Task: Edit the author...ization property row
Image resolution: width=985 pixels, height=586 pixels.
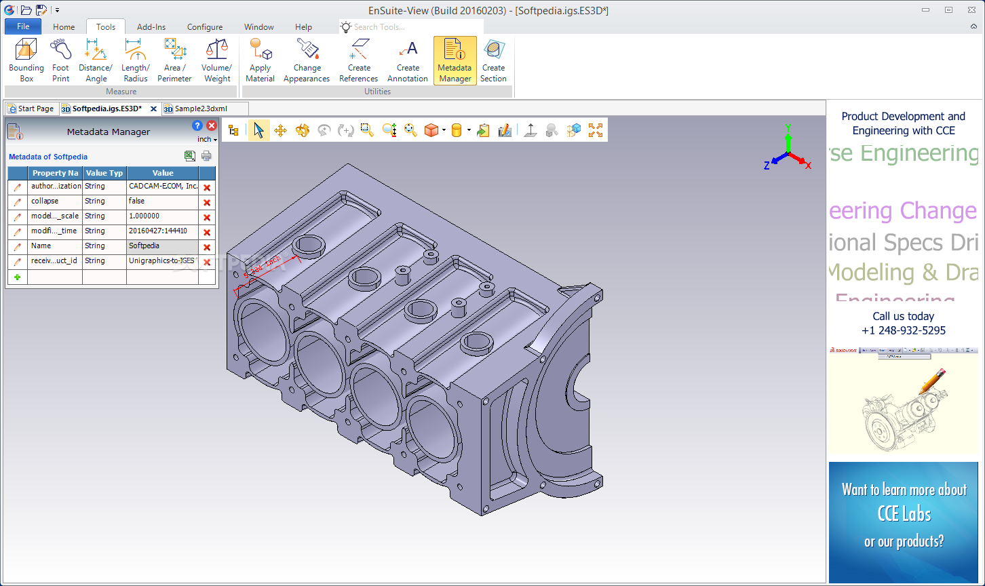Action: coord(18,188)
